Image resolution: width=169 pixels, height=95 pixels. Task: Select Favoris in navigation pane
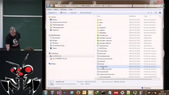53,17
